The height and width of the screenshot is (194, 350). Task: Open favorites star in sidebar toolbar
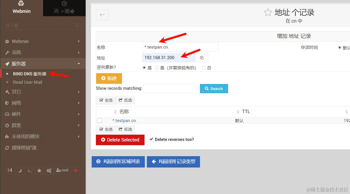click(39, 170)
